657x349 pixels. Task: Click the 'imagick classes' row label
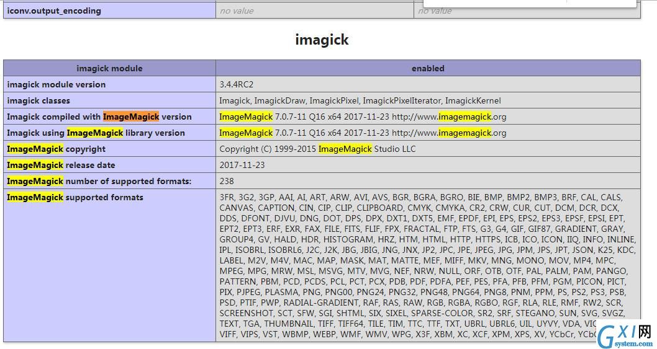tap(39, 101)
